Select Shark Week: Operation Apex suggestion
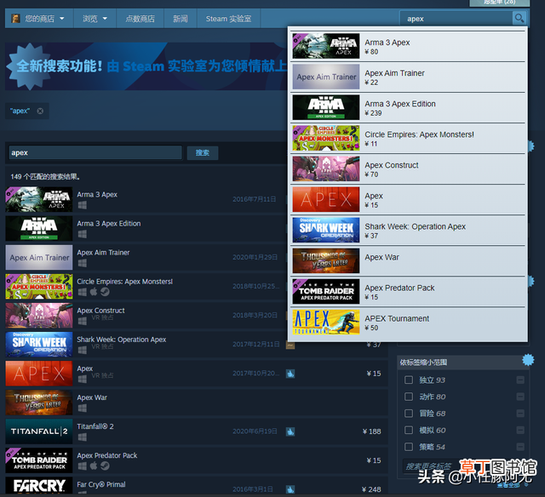The height and width of the screenshot is (497, 545). (408, 231)
